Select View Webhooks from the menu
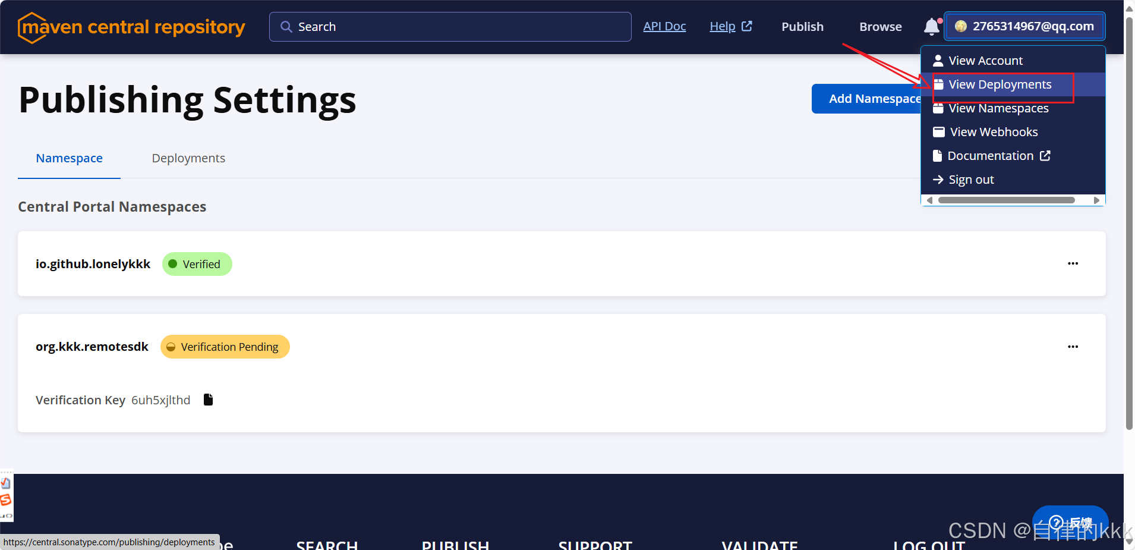The width and height of the screenshot is (1135, 550). click(x=1013, y=132)
